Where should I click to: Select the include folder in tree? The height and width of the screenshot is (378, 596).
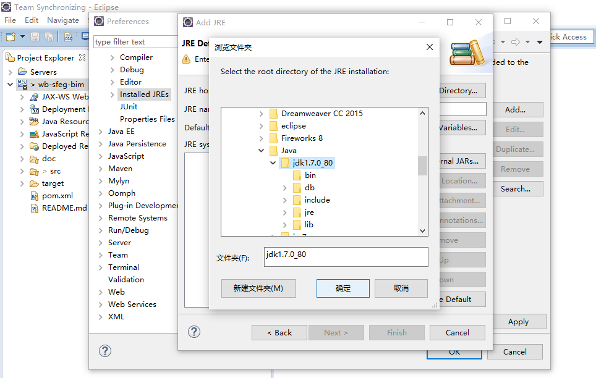317,200
